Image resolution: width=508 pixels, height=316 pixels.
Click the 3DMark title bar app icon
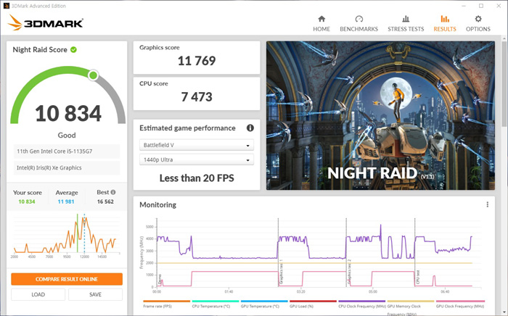tap(6, 6)
